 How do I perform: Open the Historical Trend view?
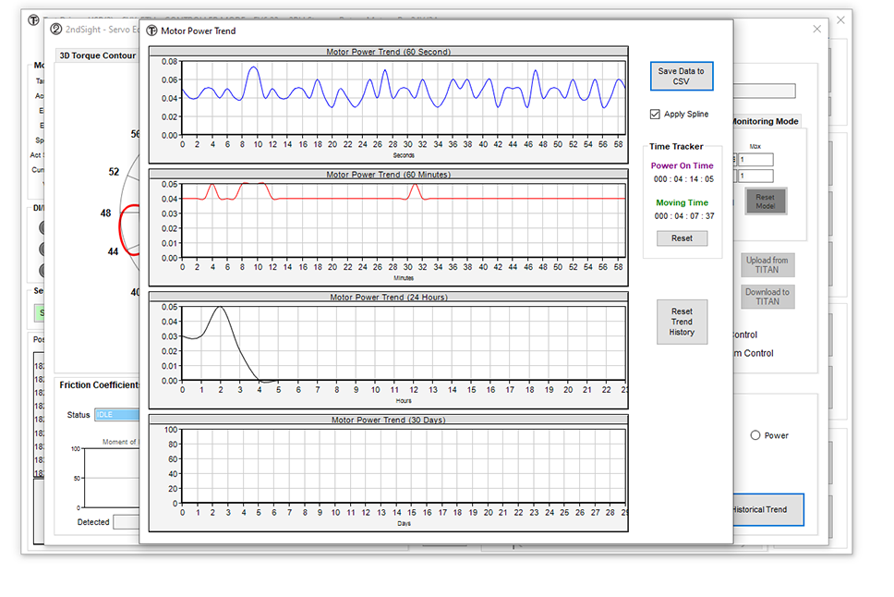[767, 509]
